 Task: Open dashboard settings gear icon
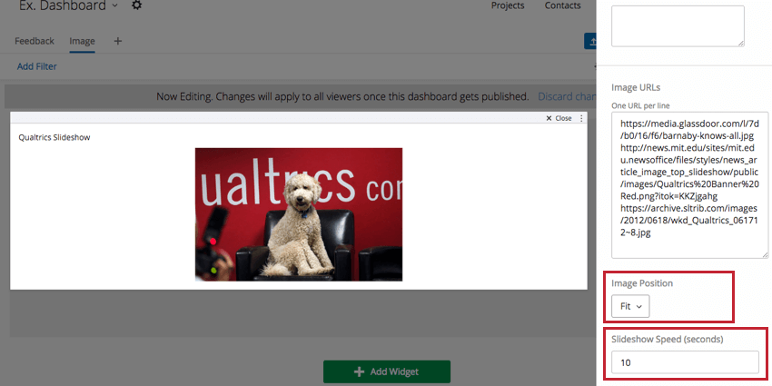(137, 6)
